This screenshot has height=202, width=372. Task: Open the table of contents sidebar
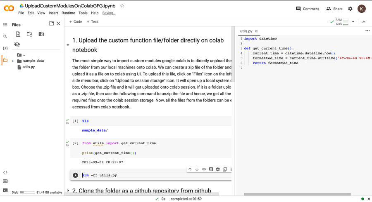(5, 25)
